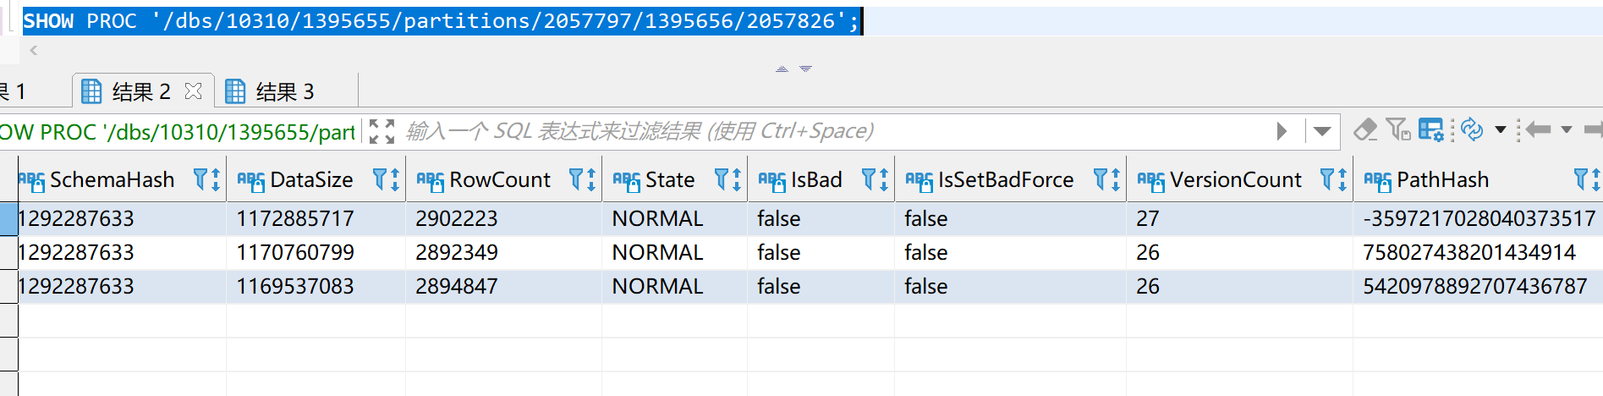Select the State cell in the 2902223 row
1603x396 pixels.
pos(675,218)
